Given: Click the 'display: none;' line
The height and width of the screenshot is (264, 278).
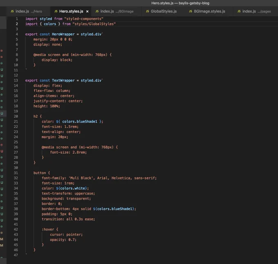Looking at the screenshot, I should 48,45.
